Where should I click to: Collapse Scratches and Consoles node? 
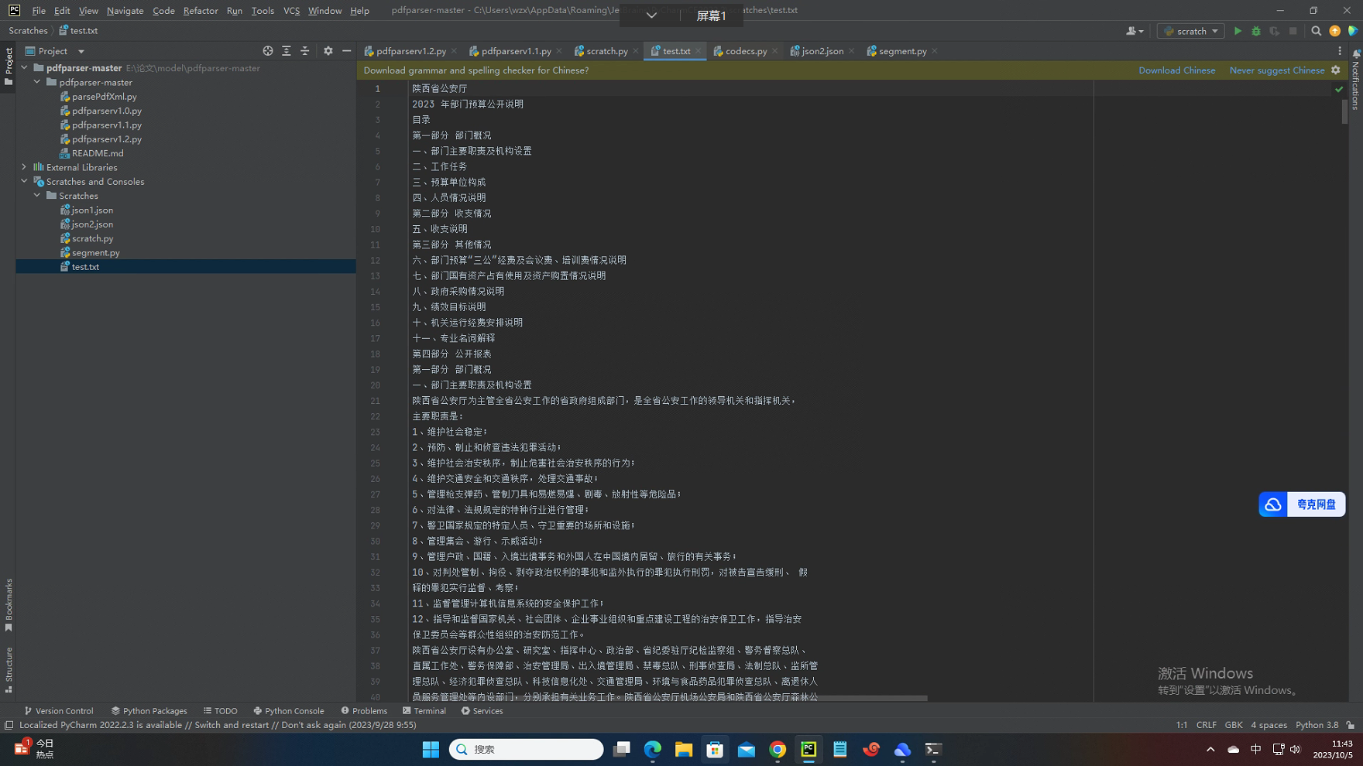tap(24, 182)
